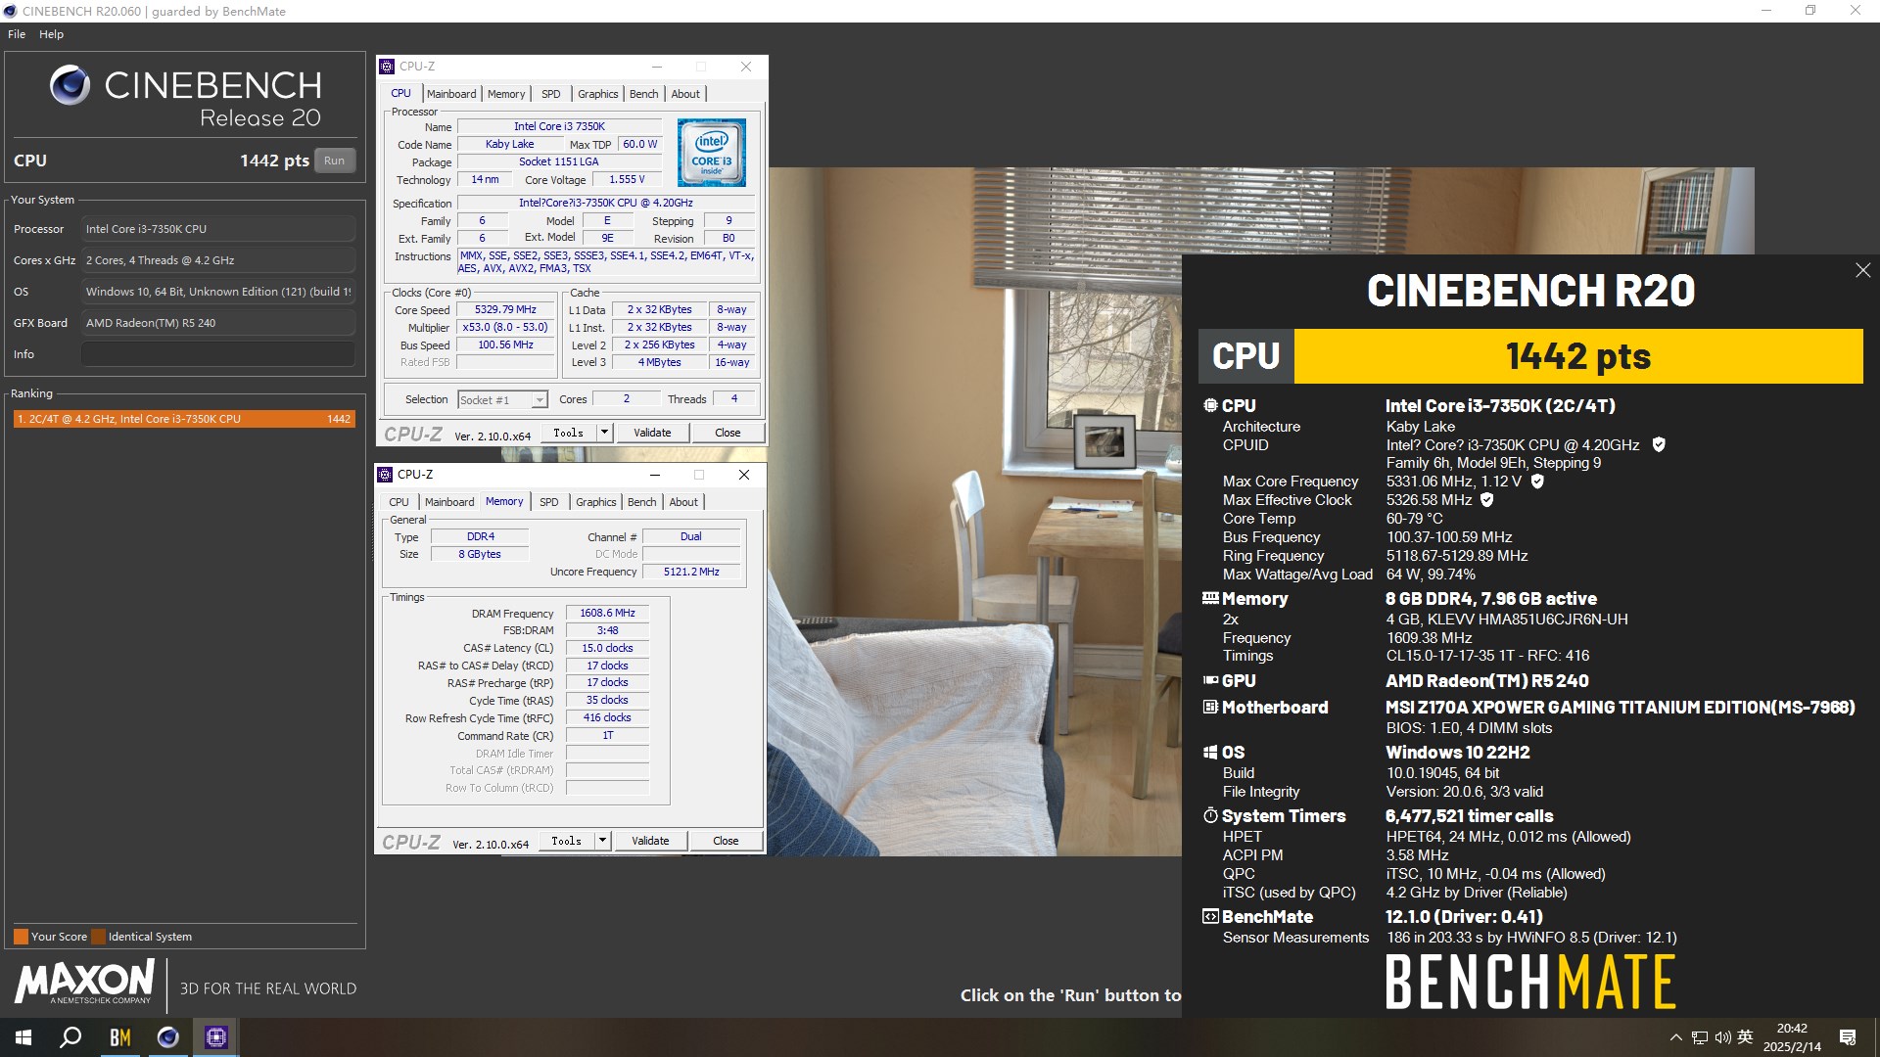Click Max Effective Clock verified shield icon
This screenshot has height=1057, width=1880.
pyautogui.click(x=1486, y=500)
